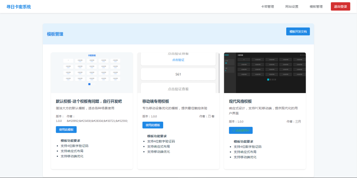Click the 模板管理 panel heading

pyautogui.click(x=55, y=34)
